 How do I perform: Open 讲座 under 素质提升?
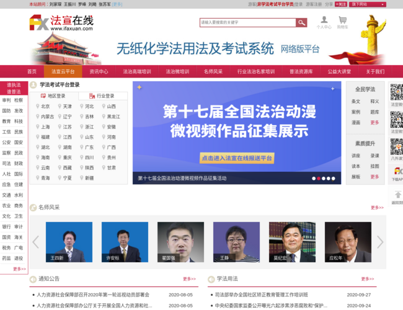point(356,156)
